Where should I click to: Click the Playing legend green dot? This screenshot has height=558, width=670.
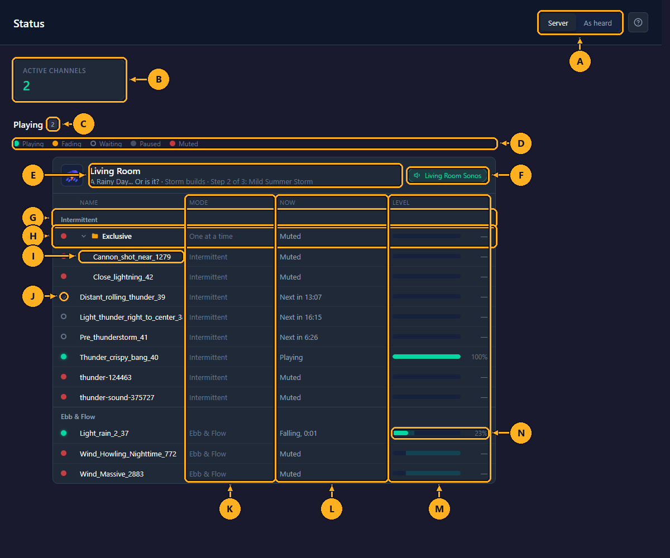17,143
